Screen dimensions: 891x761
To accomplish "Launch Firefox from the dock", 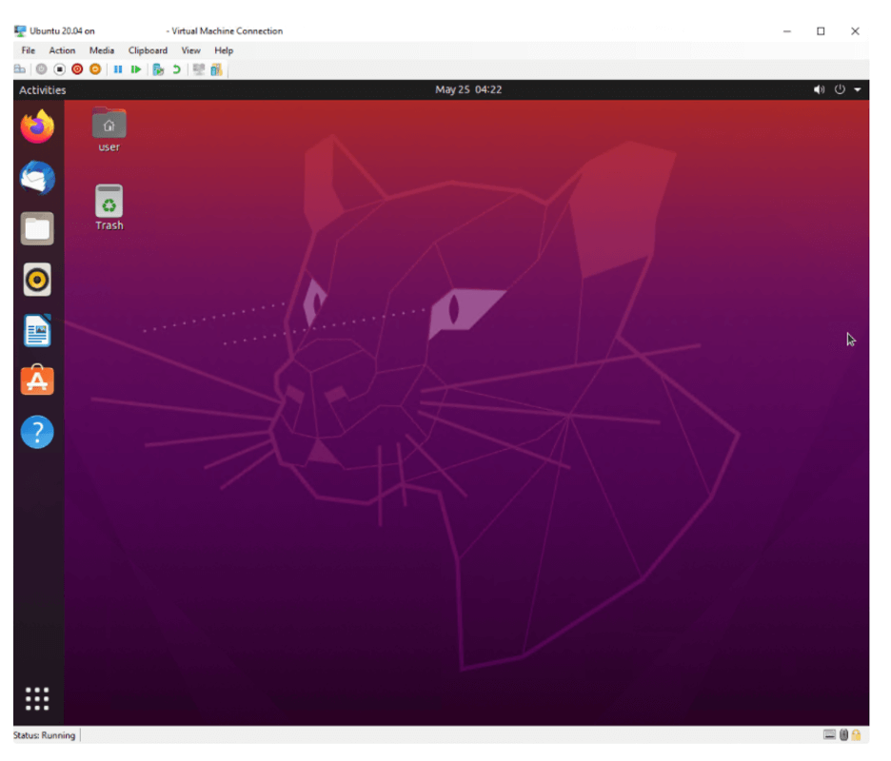I will 37,127.
